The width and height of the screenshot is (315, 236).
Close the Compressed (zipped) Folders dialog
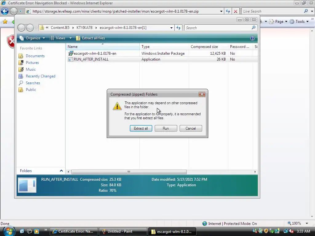(x=202, y=94)
